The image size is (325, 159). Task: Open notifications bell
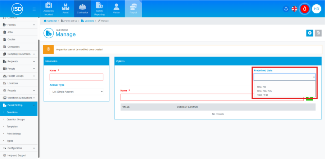(x=286, y=9)
